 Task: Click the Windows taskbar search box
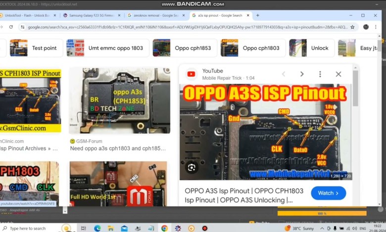[28, 229]
